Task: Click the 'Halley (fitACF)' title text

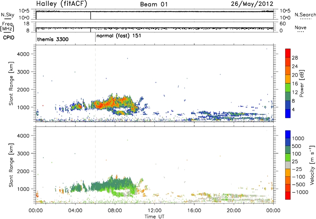Action: click(x=62, y=4)
